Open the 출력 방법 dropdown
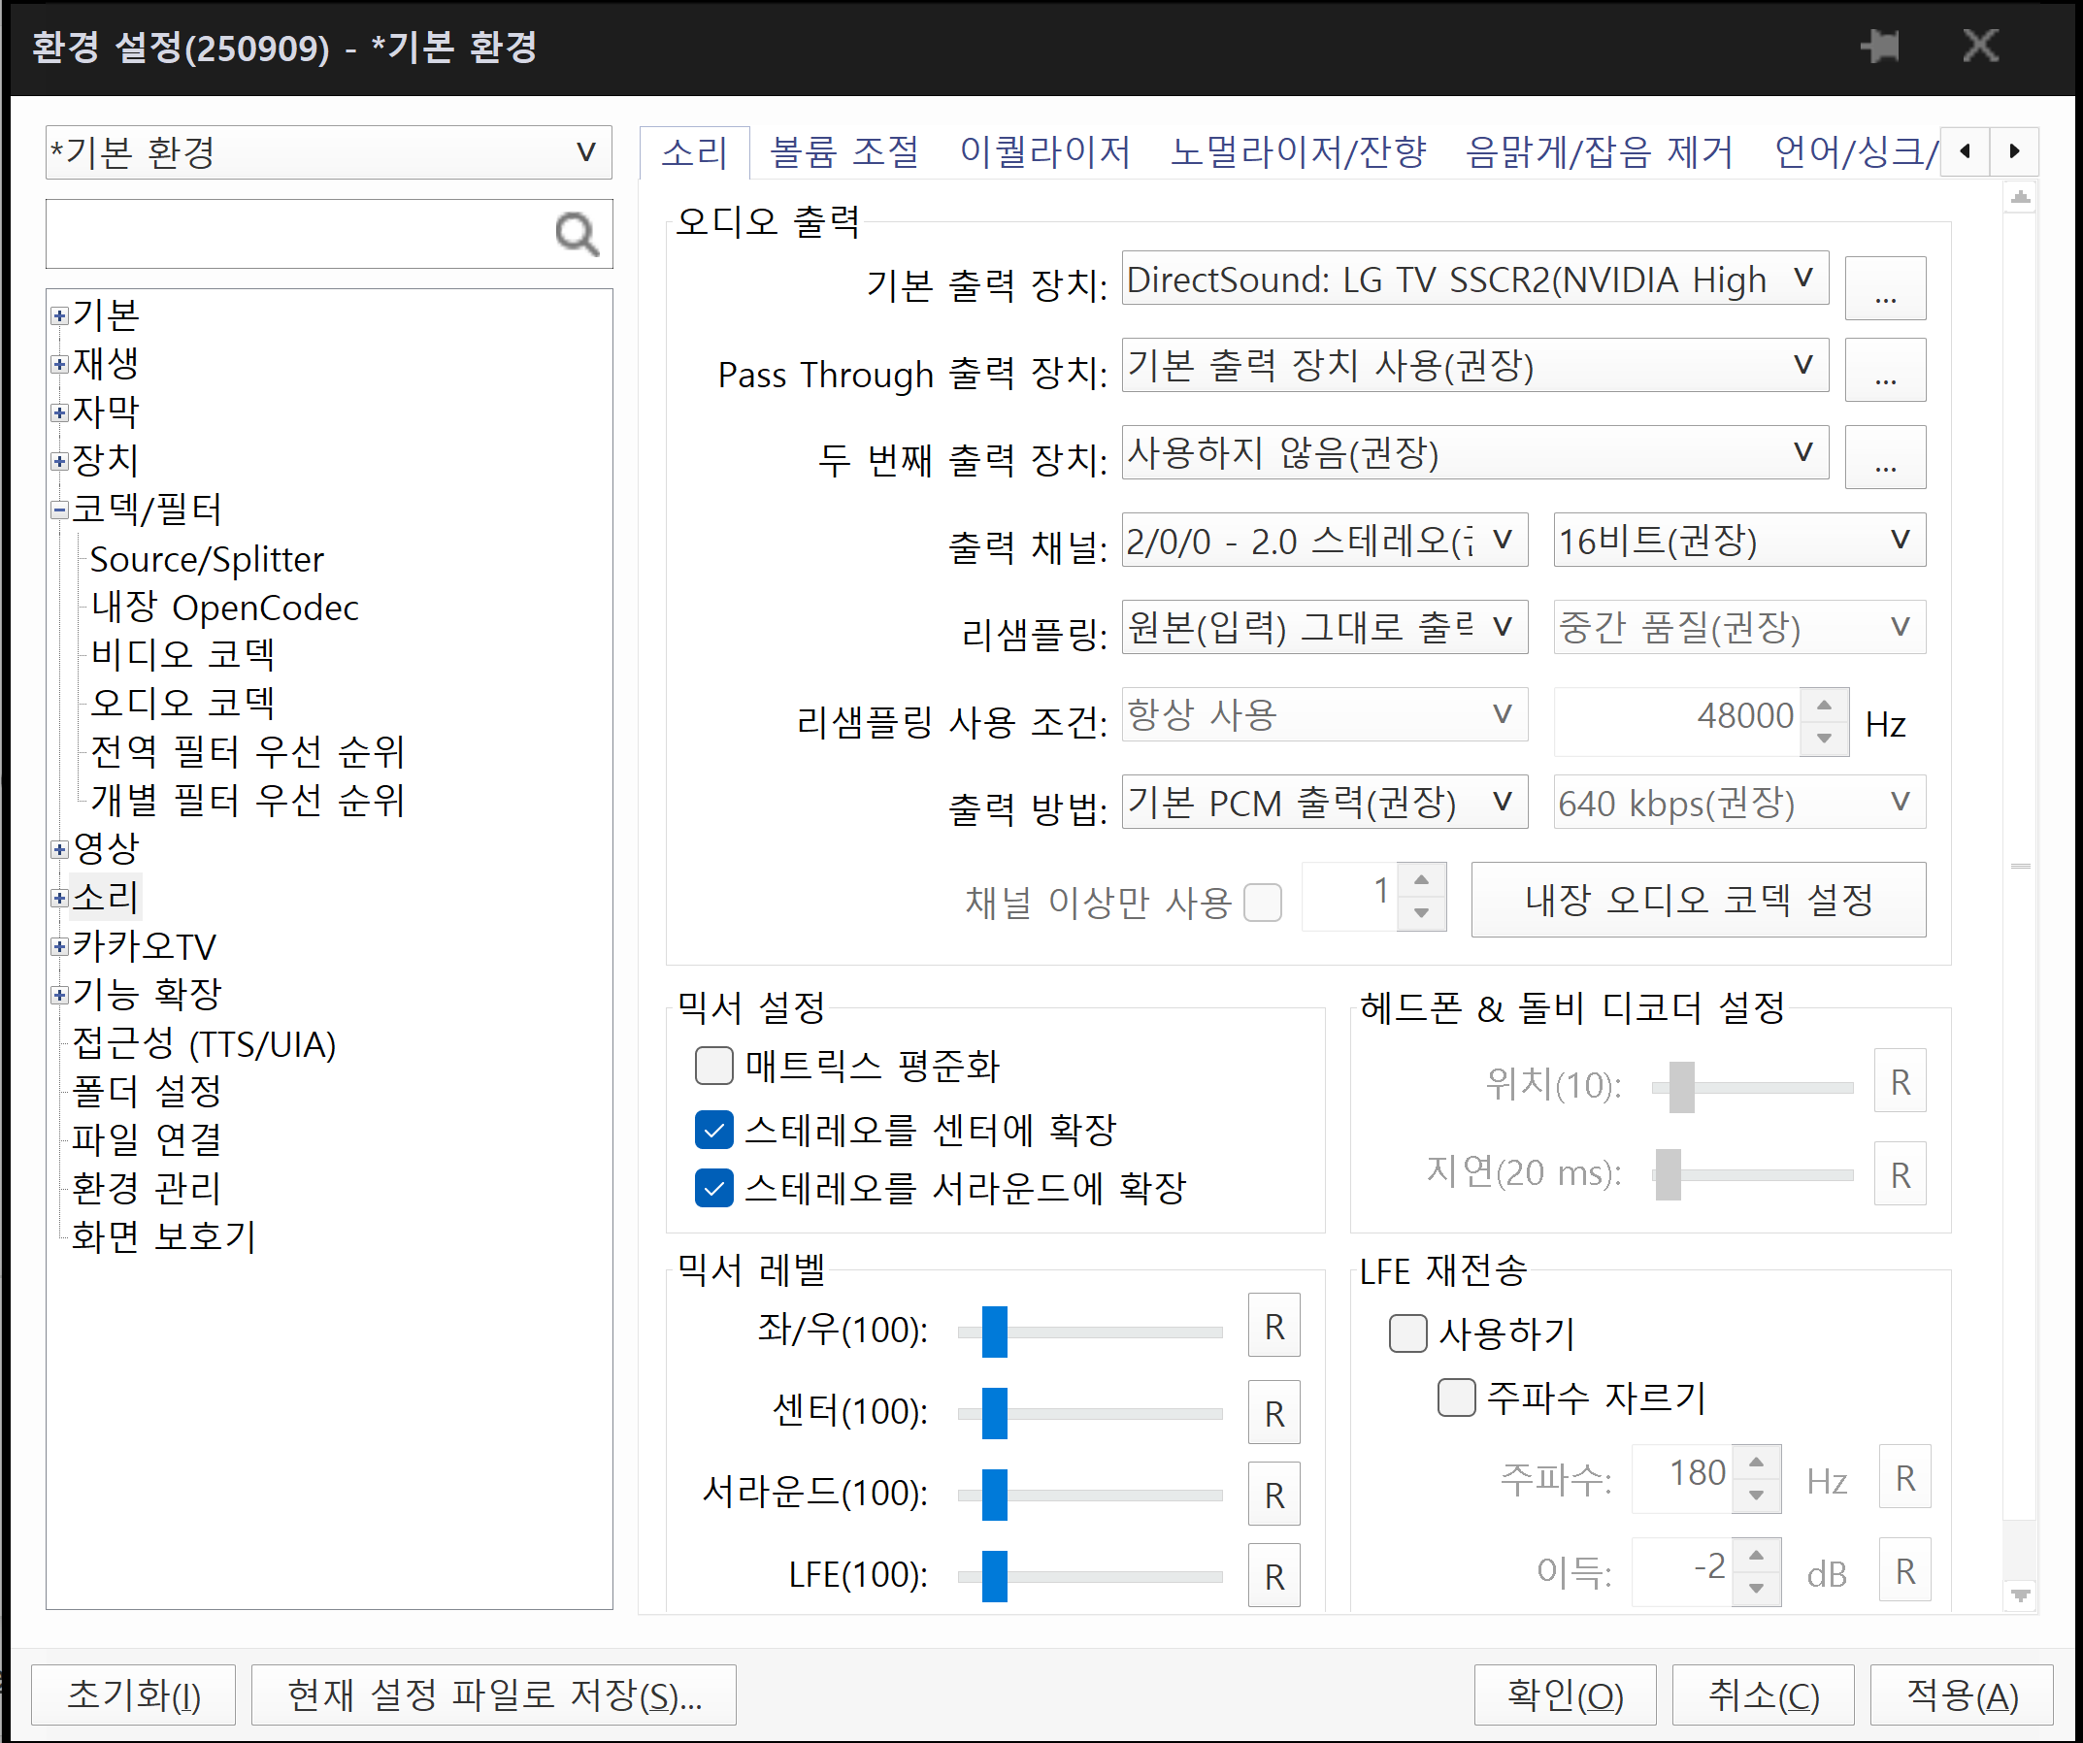 point(1324,802)
